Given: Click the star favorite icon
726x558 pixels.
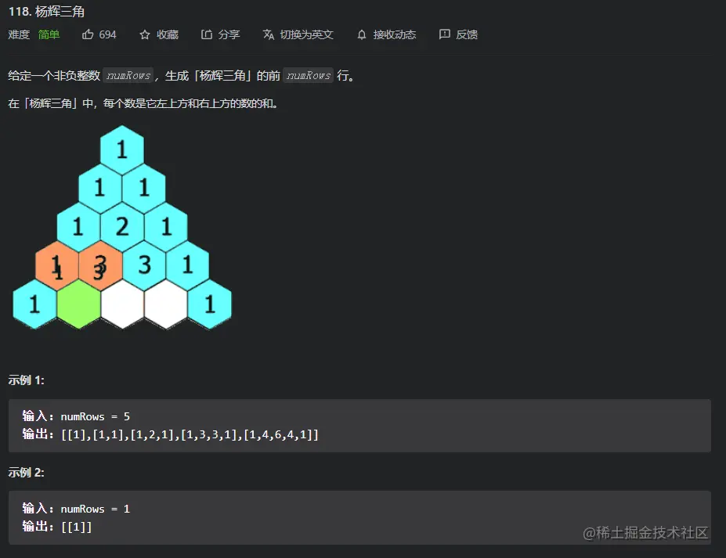Looking at the screenshot, I should coord(144,34).
